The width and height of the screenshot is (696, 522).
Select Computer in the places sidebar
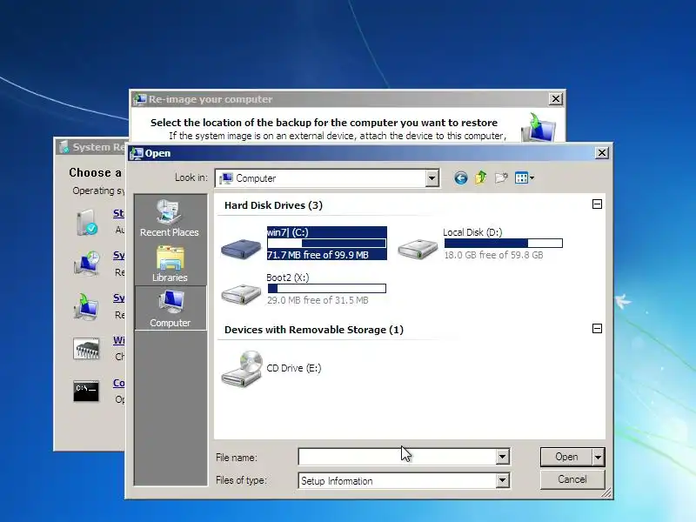tap(170, 309)
